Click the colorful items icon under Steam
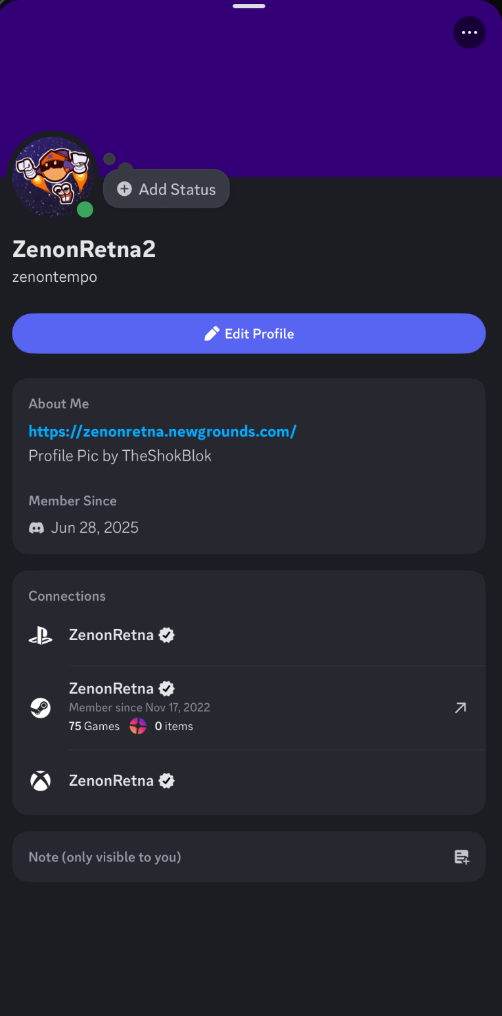This screenshot has height=1016, width=502. click(x=138, y=726)
